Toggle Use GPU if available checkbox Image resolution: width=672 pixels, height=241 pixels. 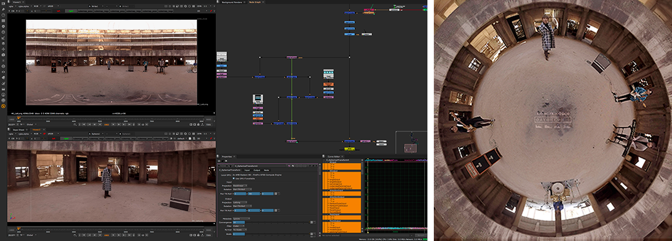[234, 179]
